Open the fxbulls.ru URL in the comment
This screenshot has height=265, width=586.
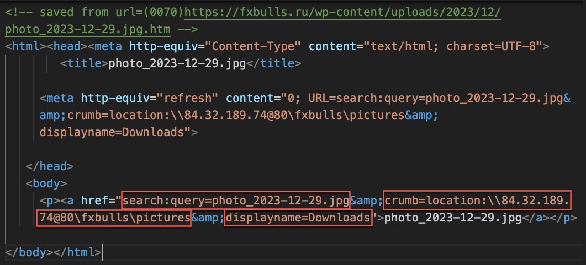point(342,10)
